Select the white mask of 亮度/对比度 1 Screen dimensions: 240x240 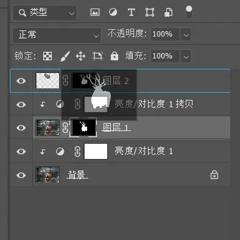96,152
